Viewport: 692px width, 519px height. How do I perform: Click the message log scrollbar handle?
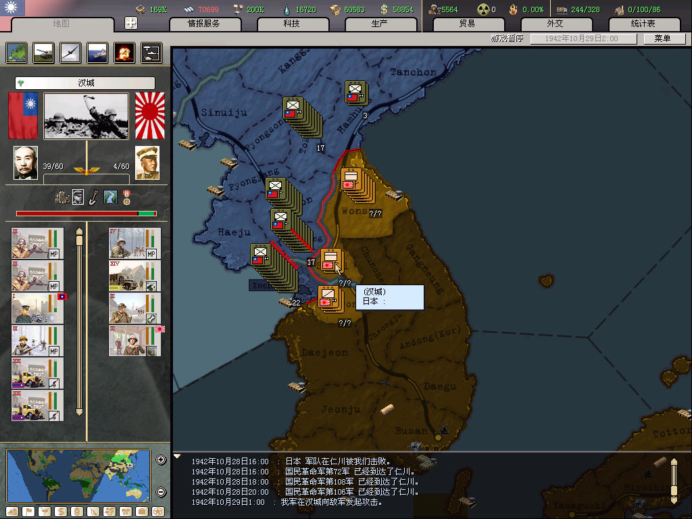click(674, 490)
